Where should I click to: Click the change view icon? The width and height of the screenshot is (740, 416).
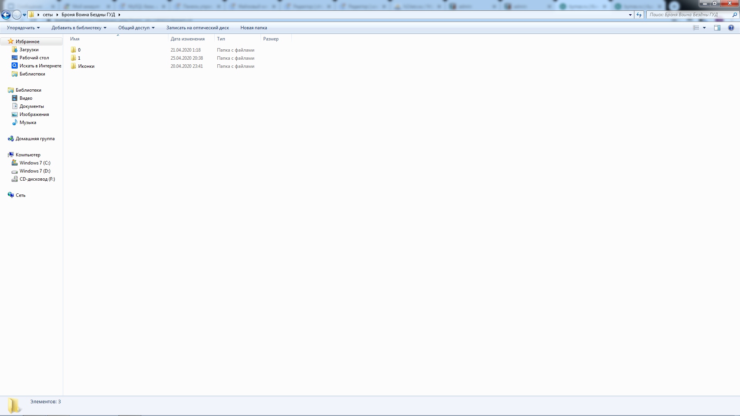tap(696, 28)
